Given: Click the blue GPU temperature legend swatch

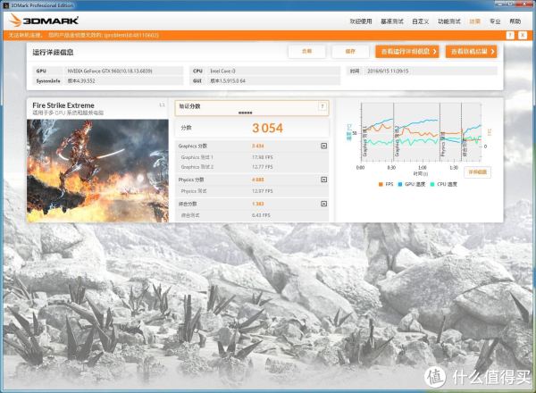Looking at the screenshot, I should 400,184.
